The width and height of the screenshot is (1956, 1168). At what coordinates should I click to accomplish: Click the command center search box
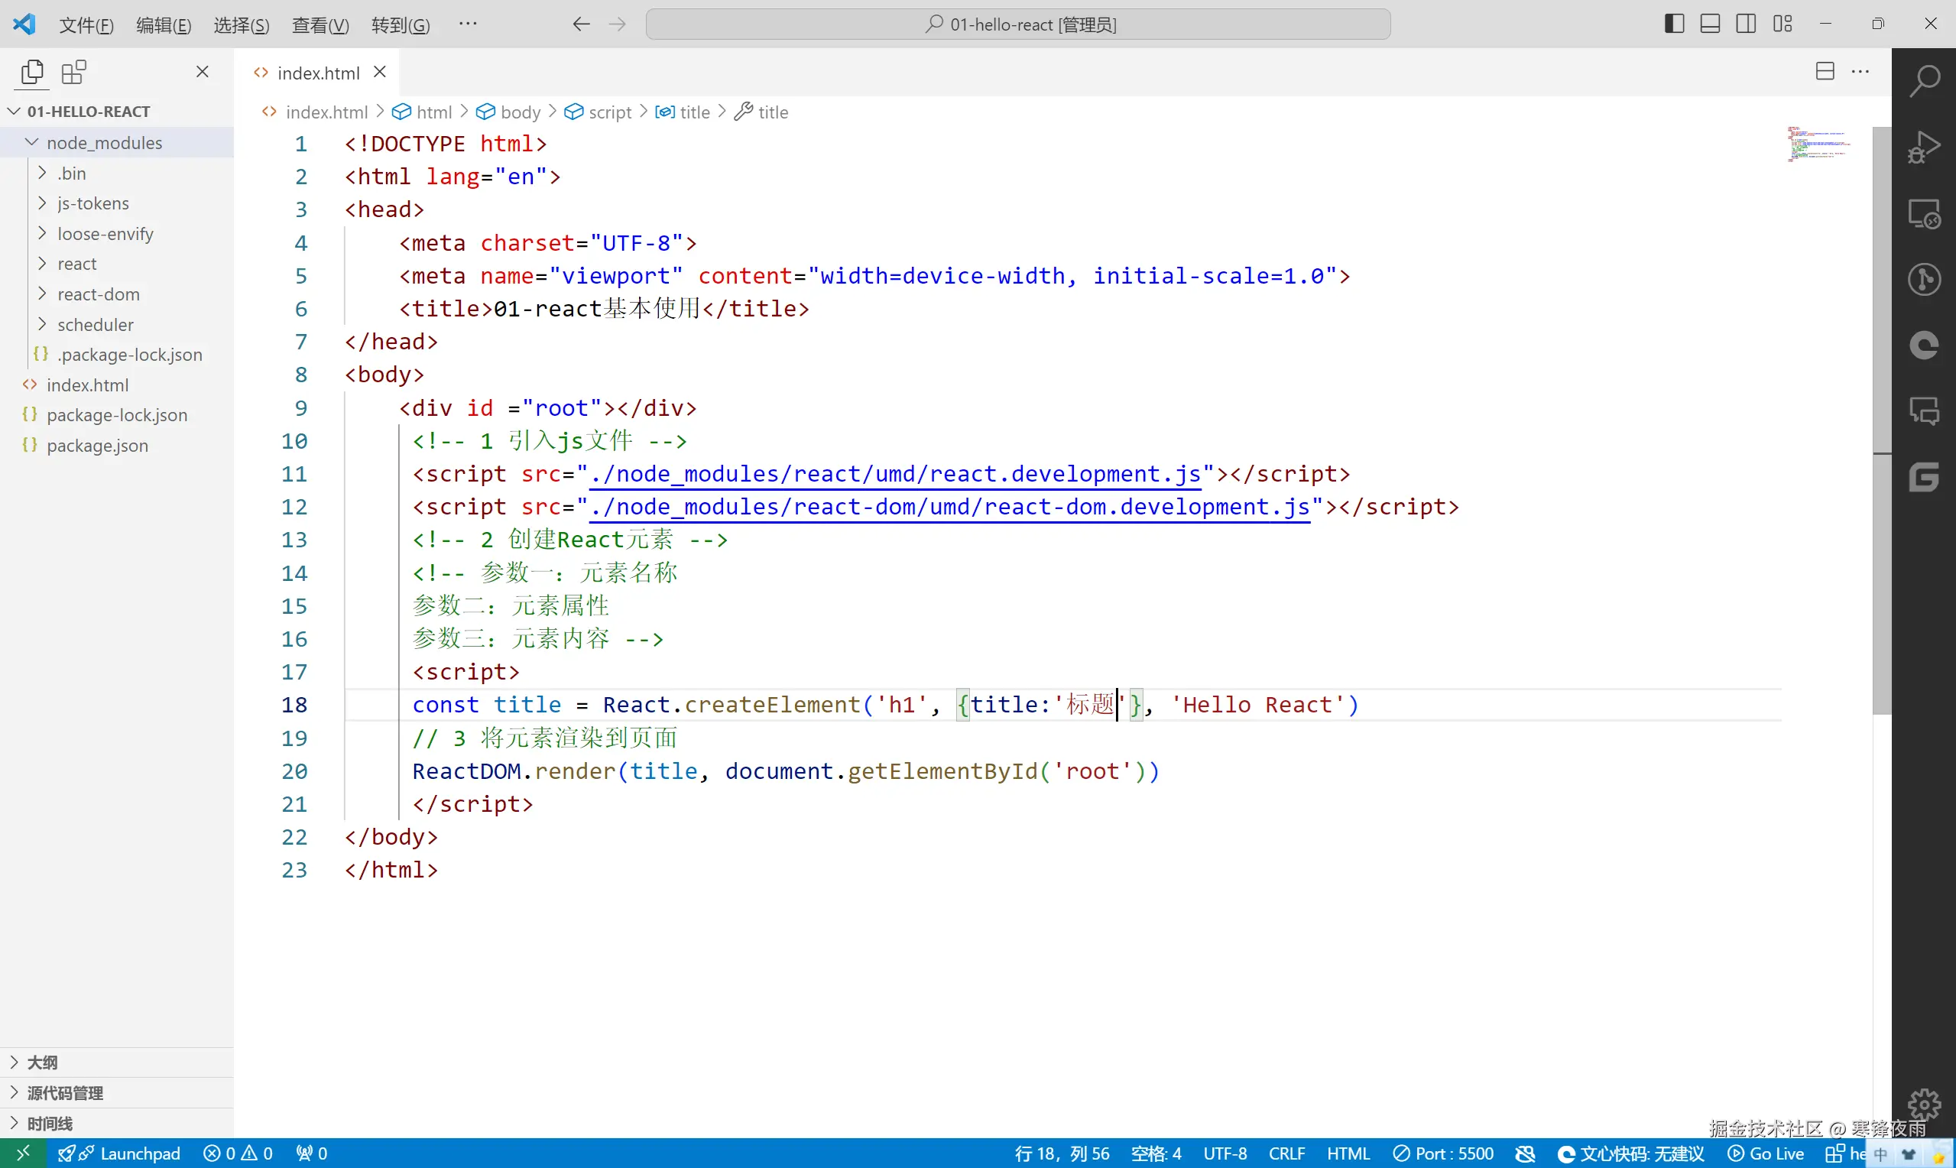[1017, 24]
